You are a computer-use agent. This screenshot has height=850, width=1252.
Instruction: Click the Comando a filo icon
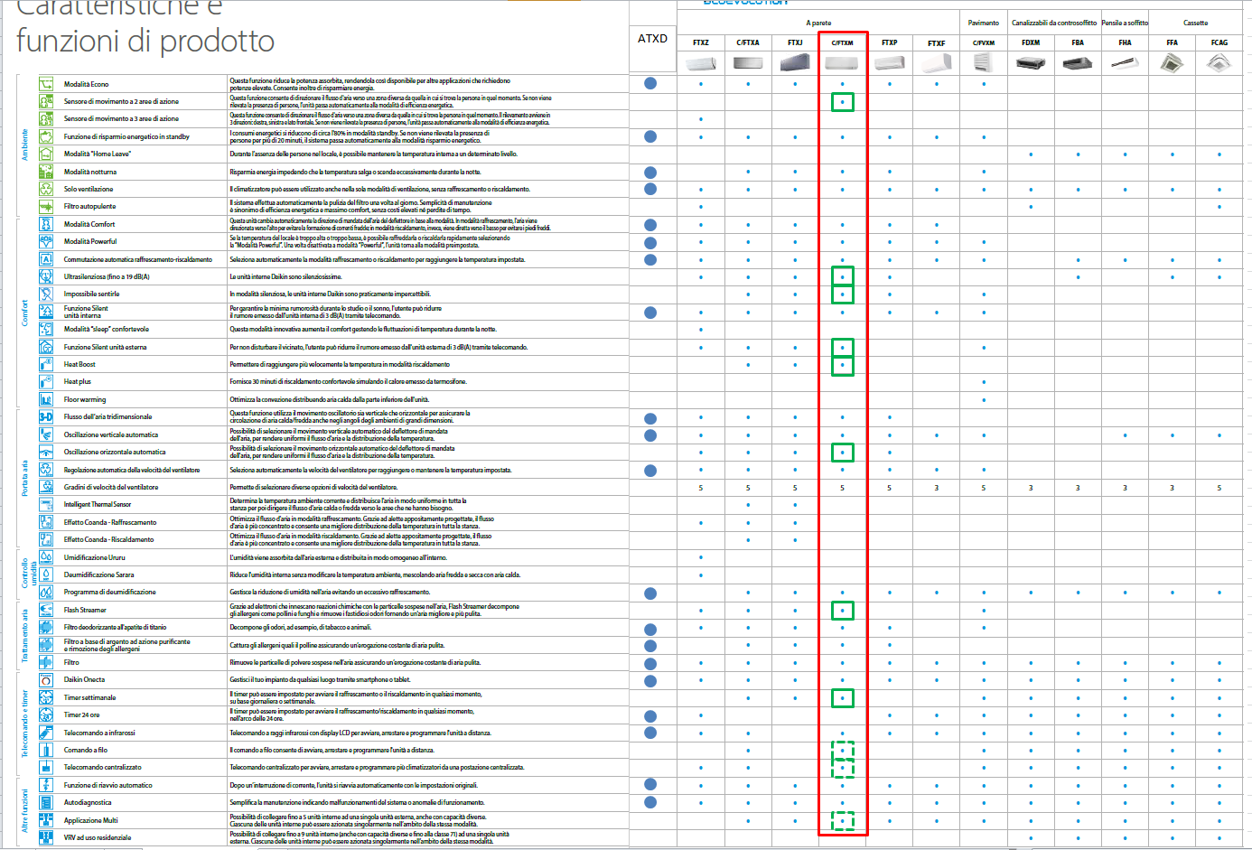pos(46,750)
